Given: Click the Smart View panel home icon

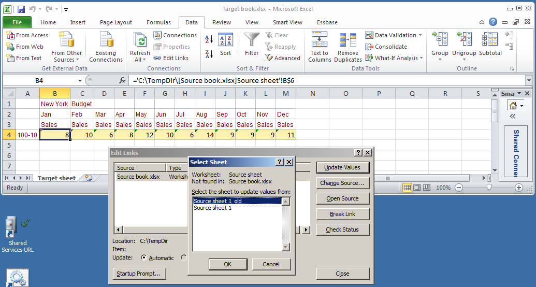Looking at the screenshot, I should [513, 106].
